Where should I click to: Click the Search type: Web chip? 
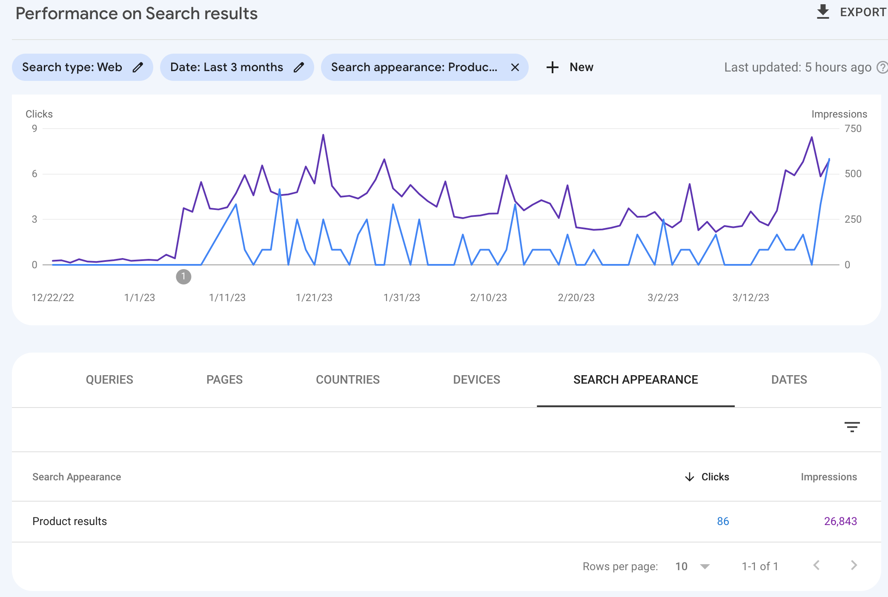(x=72, y=67)
